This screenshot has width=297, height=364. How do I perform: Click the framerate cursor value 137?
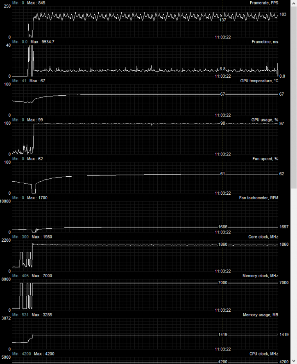pos(222,20)
